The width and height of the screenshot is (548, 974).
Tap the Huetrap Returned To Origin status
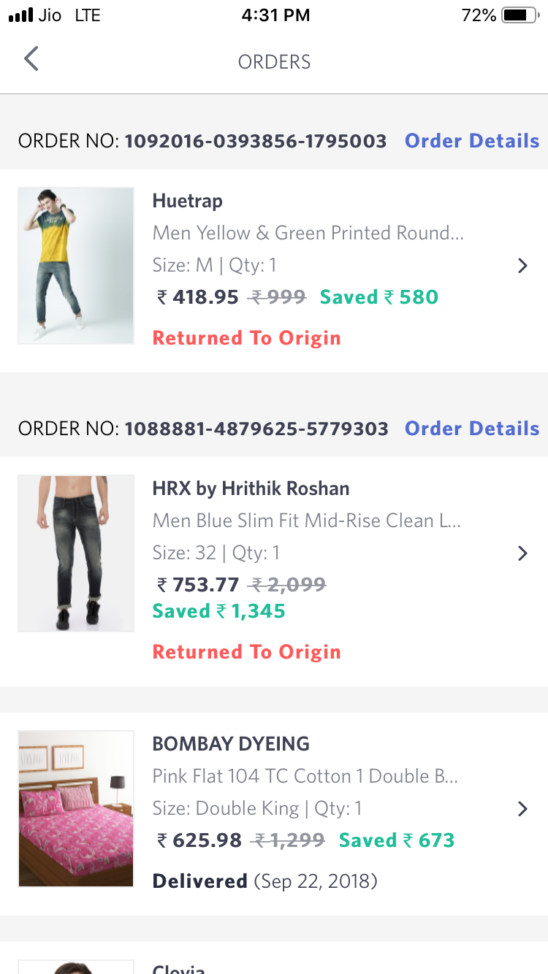click(246, 338)
